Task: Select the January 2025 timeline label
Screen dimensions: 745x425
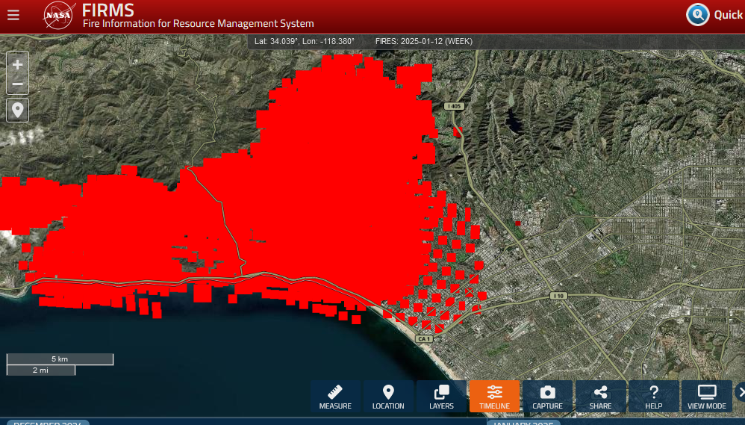Action: tap(523, 422)
